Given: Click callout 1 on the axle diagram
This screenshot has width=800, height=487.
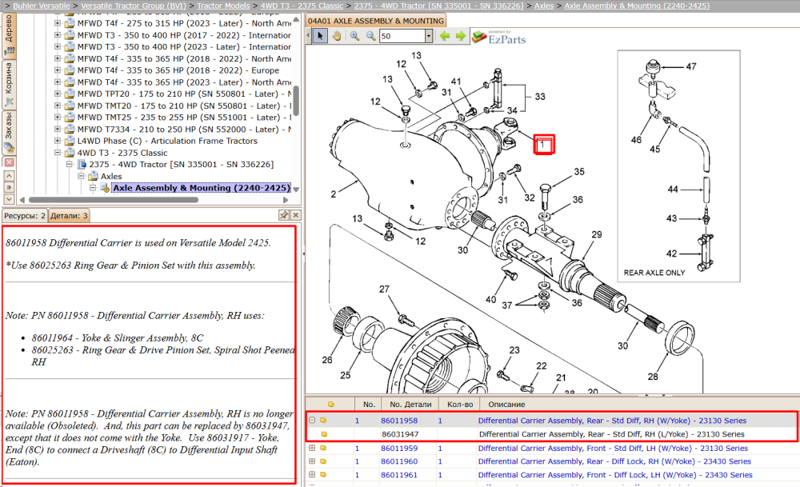Looking at the screenshot, I should click(543, 144).
